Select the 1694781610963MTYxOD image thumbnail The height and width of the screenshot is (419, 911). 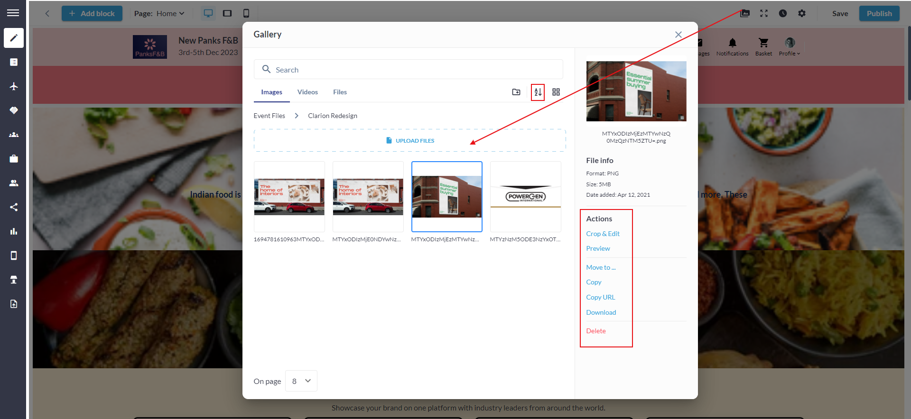click(x=289, y=197)
